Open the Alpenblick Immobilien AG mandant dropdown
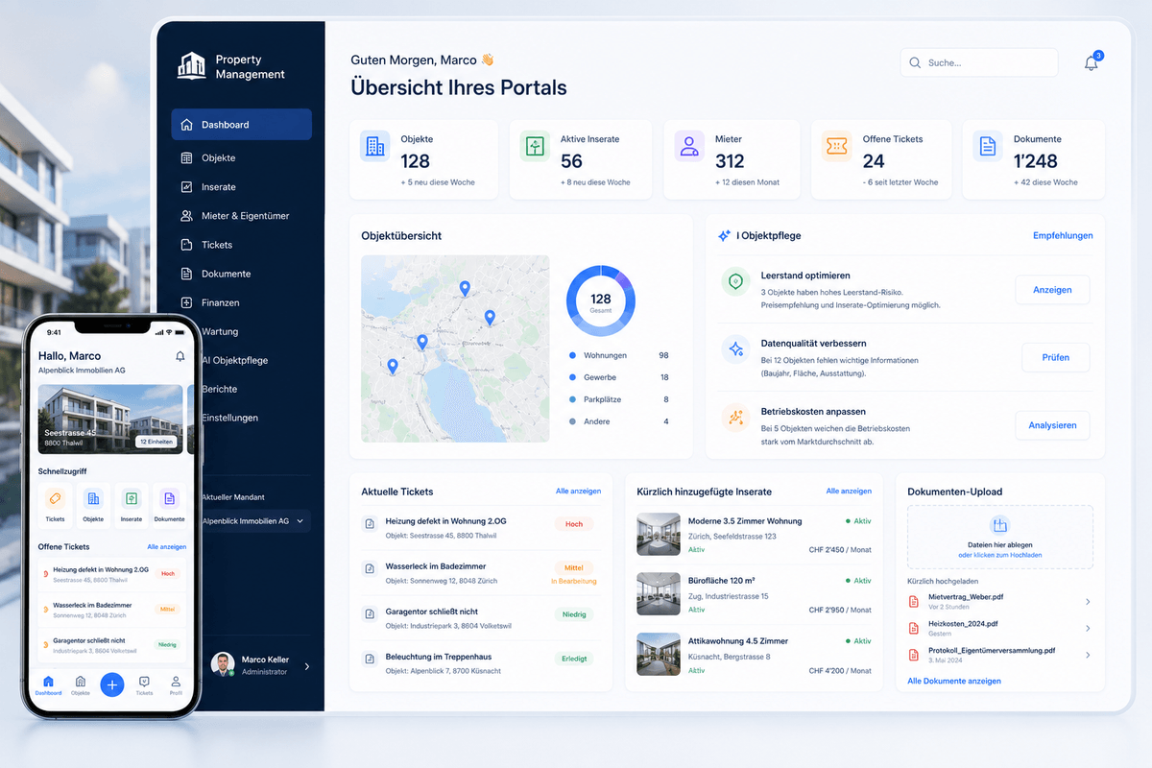 coord(254,521)
